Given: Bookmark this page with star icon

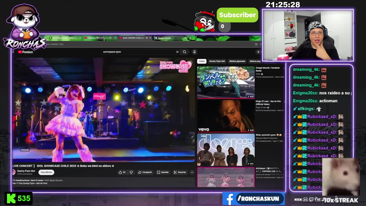Looking at the screenshot, I should [x=260, y=44].
